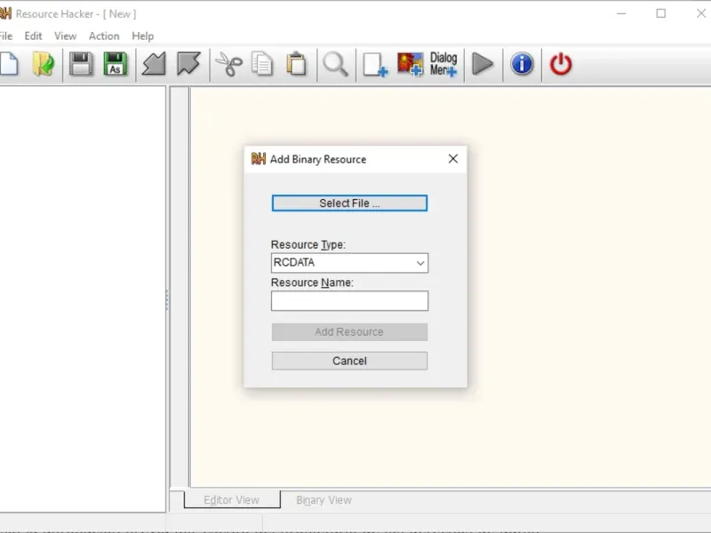Minimize the Resource Hacker window
This screenshot has height=533, width=711.
tap(621, 13)
